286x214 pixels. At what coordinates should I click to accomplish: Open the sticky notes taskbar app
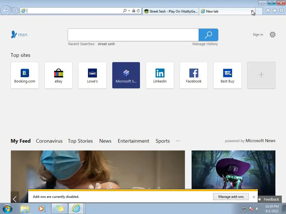(59, 208)
